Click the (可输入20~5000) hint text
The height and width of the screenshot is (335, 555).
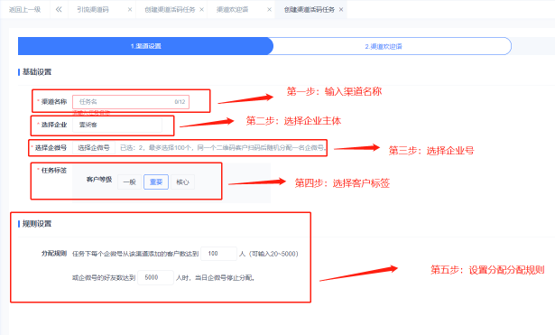[x=273, y=254]
